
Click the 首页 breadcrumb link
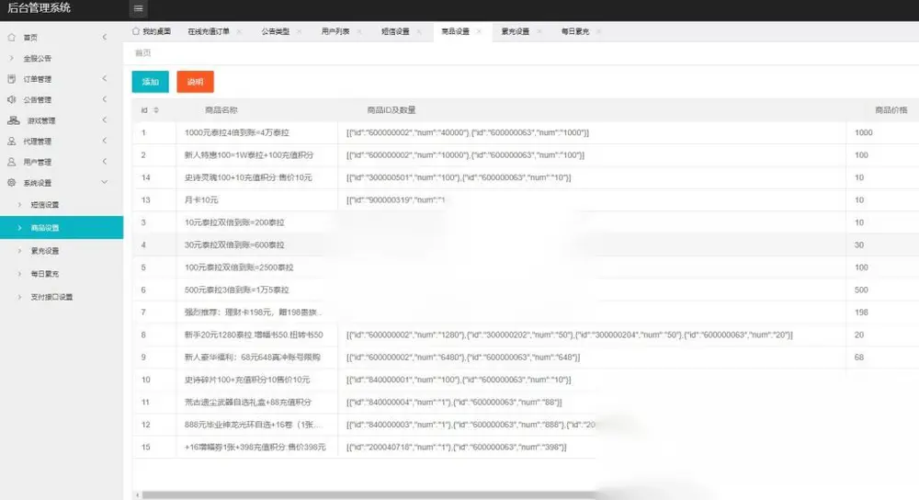(x=143, y=52)
